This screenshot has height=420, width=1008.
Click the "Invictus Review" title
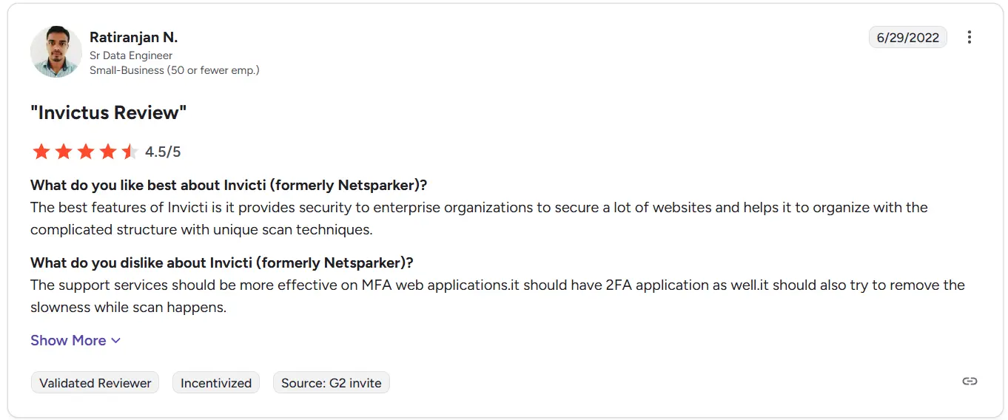tap(109, 112)
